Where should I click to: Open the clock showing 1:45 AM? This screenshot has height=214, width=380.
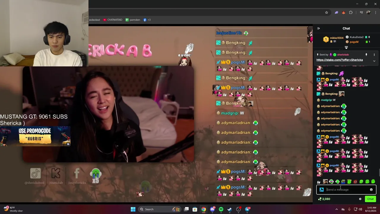(371, 209)
